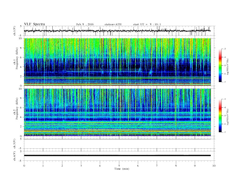The height and width of the screenshot is (186, 241).
Task: Click time axis tick label '8'
Action: pos(176,166)
